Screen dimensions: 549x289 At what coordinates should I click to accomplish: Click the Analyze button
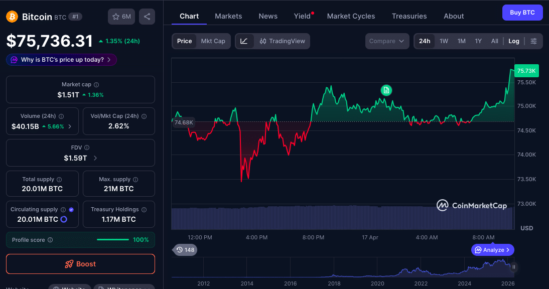tap(492, 250)
